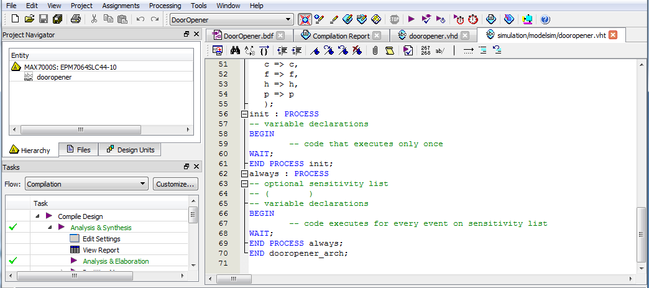This screenshot has height=288, width=649.
Task: Close the dooropener.vht tab
Action: click(x=613, y=35)
